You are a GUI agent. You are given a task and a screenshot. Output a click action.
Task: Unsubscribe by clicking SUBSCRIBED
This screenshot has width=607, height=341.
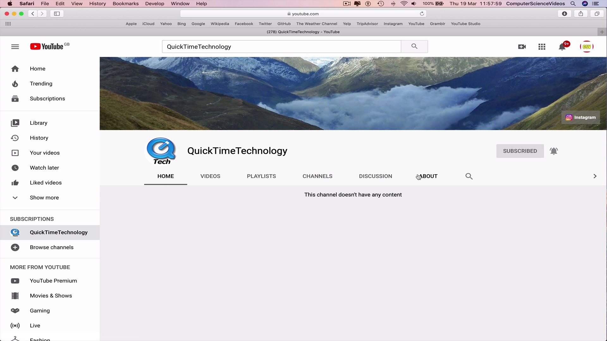pos(520,151)
